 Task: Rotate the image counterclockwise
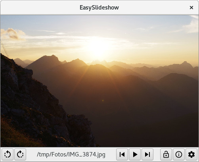click(x=8, y=154)
